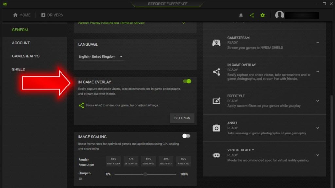Expand the Ansel feature chevron
Viewport: 335px width, 188px height.
coord(318,128)
